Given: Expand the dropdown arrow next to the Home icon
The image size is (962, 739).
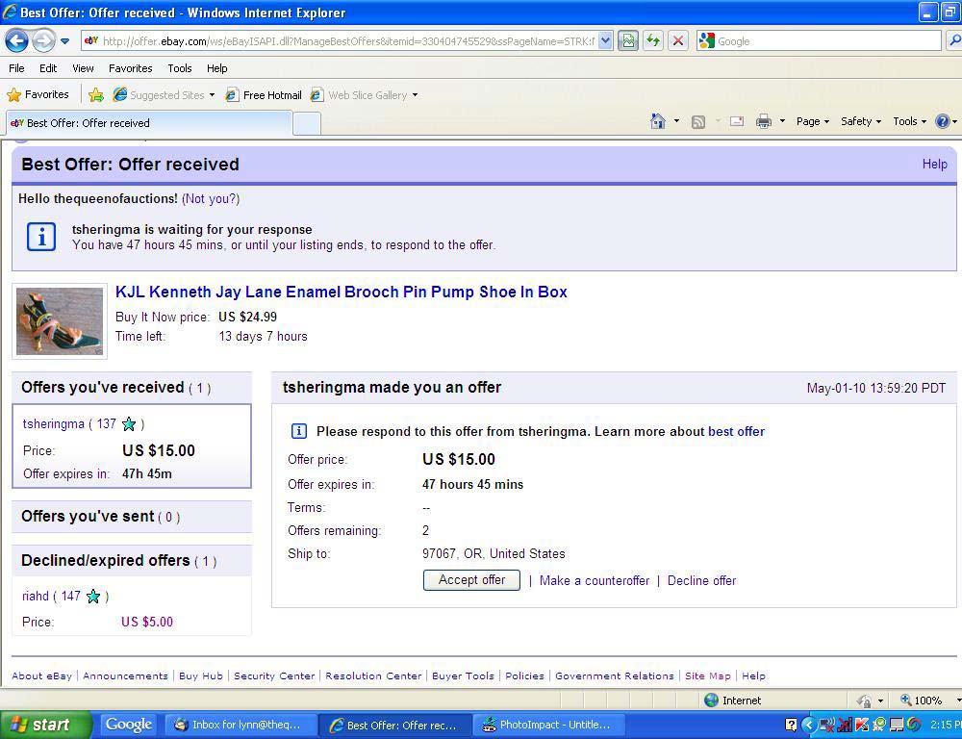Looking at the screenshot, I should coord(676,121).
